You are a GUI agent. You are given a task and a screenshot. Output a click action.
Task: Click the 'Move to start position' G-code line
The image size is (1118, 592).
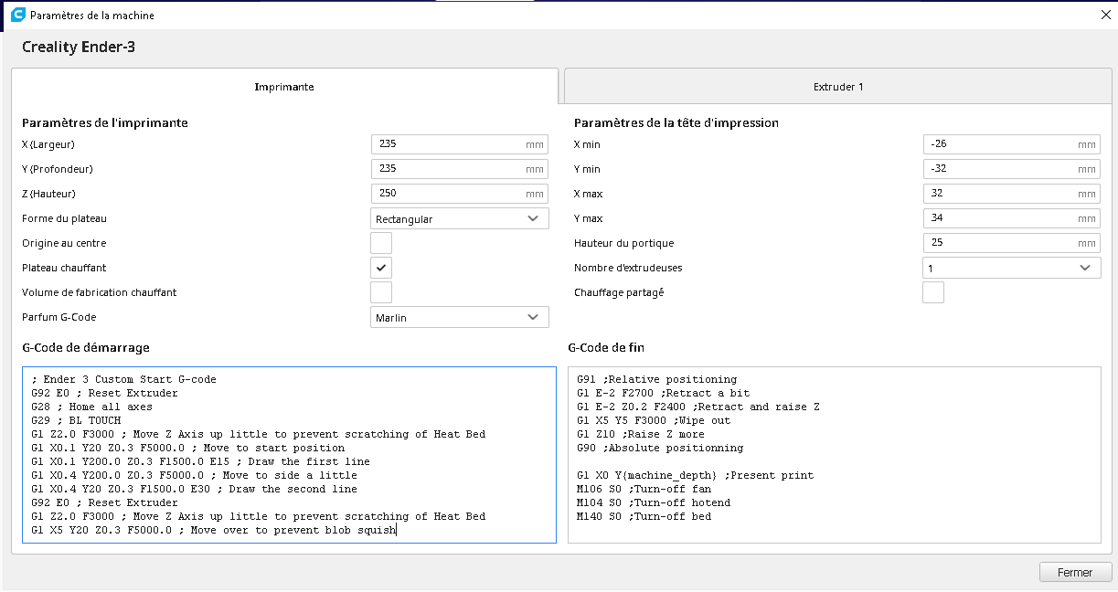click(x=187, y=448)
